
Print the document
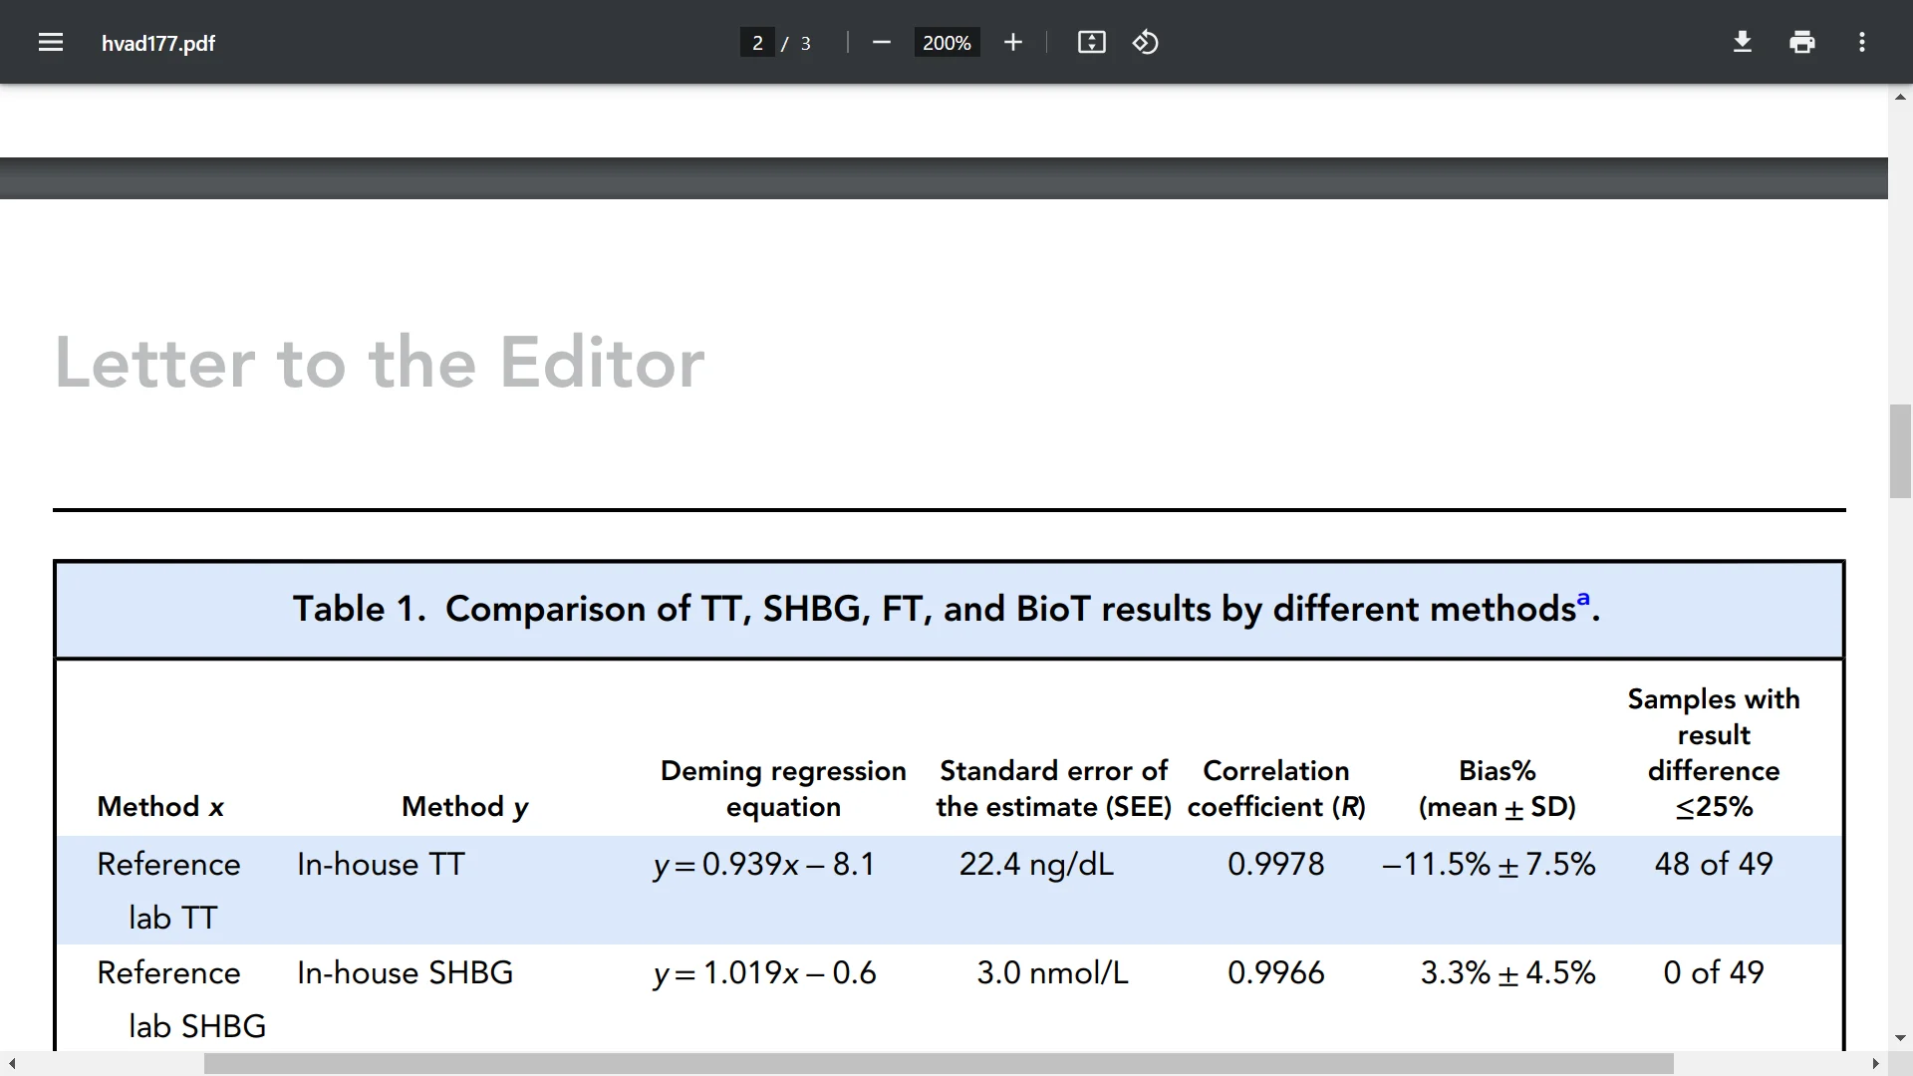tap(1802, 42)
